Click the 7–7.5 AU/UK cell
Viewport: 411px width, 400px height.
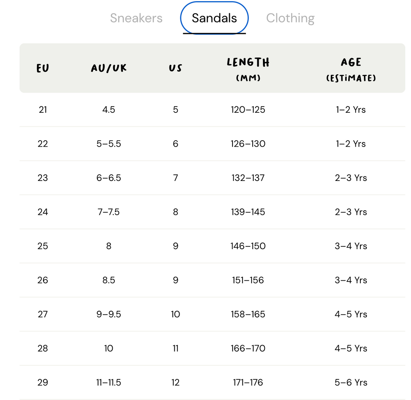click(108, 212)
